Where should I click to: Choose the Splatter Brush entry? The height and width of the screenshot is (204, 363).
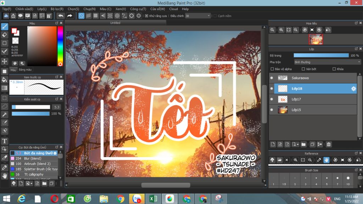pos(34,169)
